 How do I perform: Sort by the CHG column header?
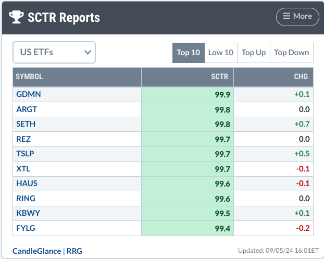301,77
